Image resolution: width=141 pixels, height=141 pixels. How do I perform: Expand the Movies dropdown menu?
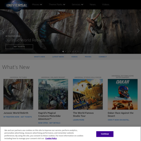37,5
